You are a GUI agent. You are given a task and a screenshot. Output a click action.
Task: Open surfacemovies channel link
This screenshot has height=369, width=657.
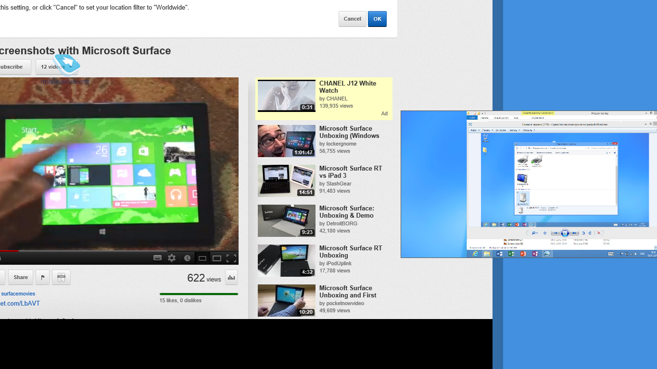(18, 294)
